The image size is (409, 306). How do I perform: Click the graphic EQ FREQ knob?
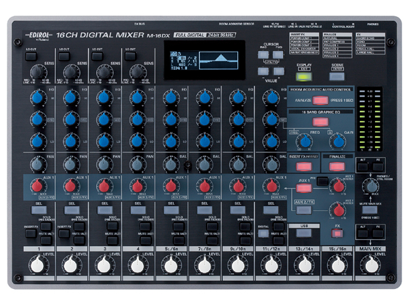305,142
